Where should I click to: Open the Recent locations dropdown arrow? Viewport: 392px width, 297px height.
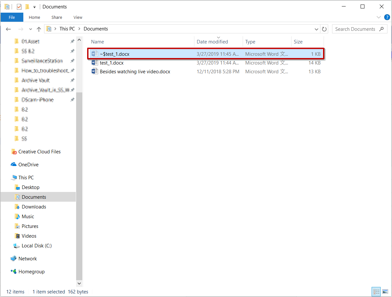point(30,29)
